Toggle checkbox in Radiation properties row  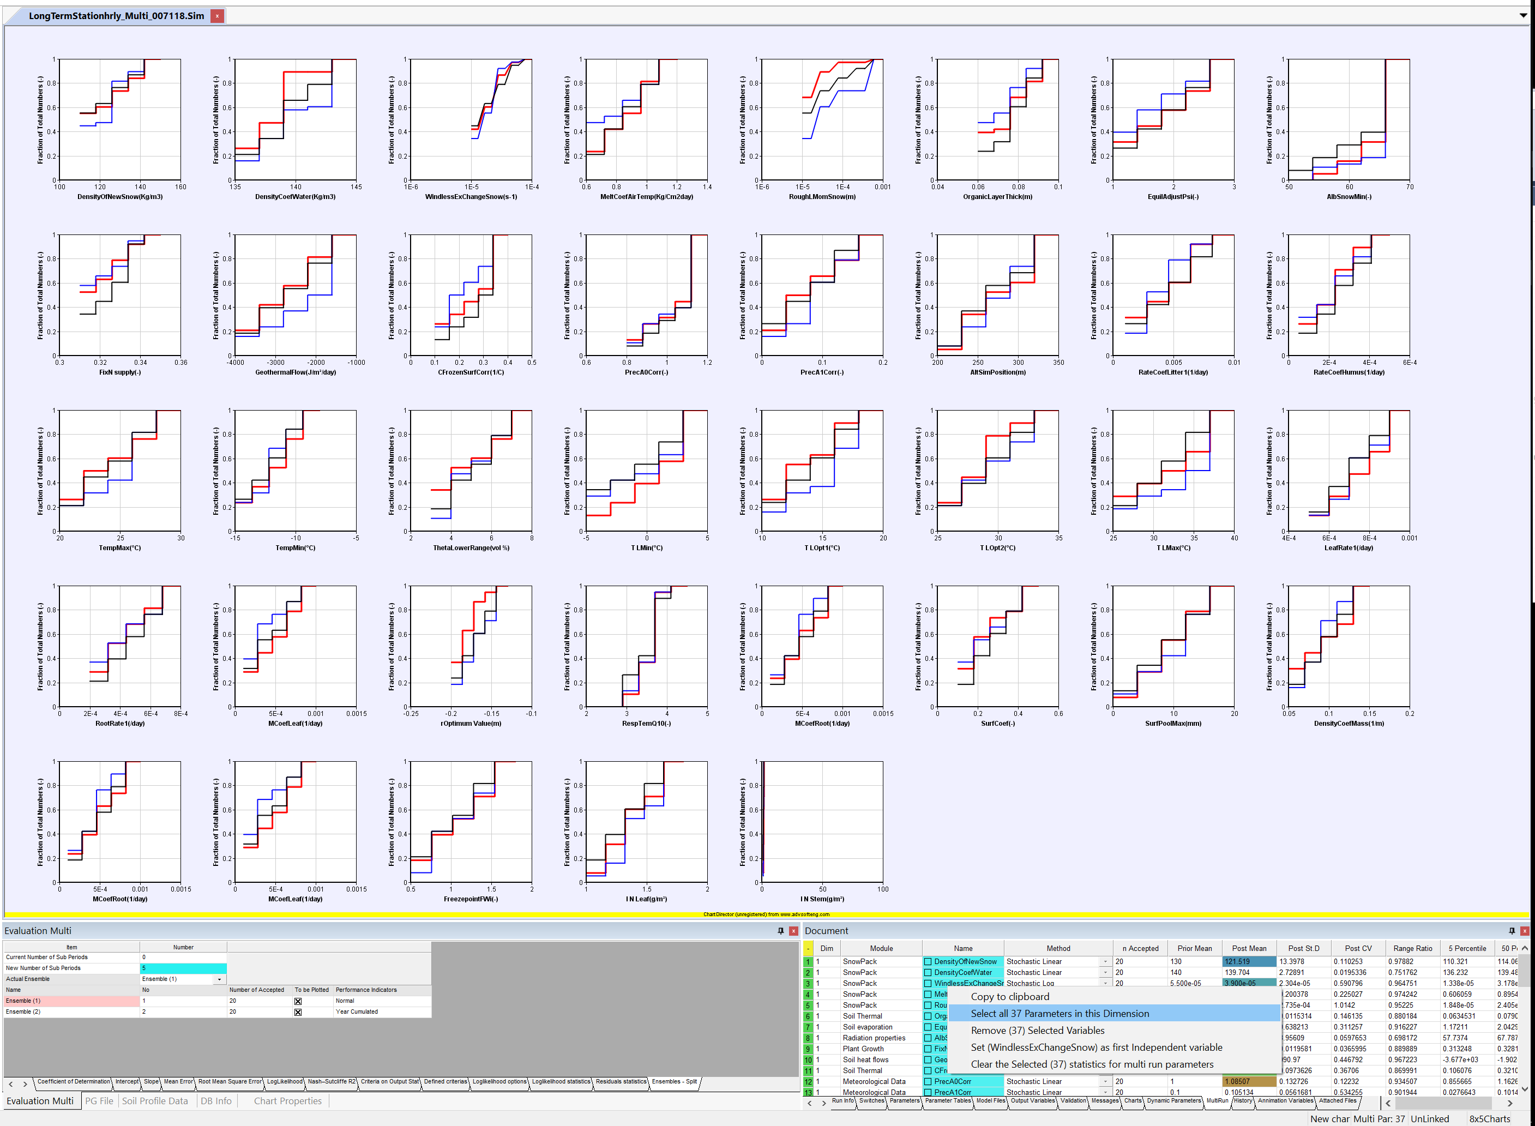click(928, 1038)
